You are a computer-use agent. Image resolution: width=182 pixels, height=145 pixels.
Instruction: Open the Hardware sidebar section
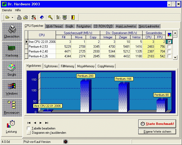point(12,51)
